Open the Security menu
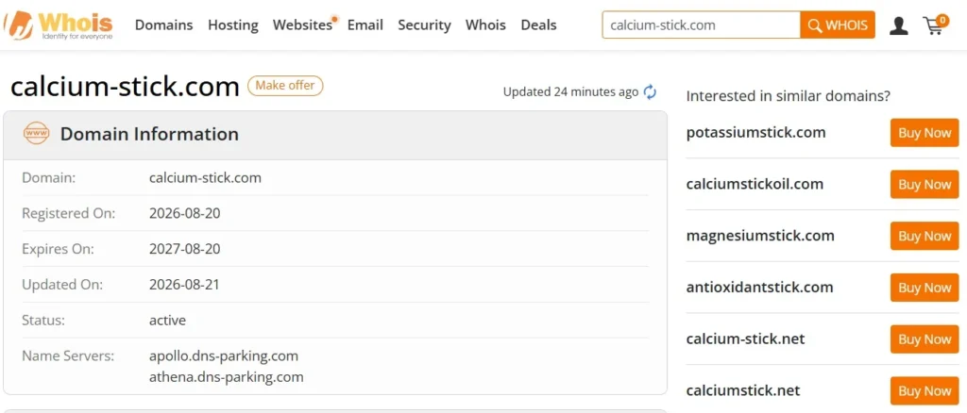Screen dimensions: 967x413 (x=424, y=25)
